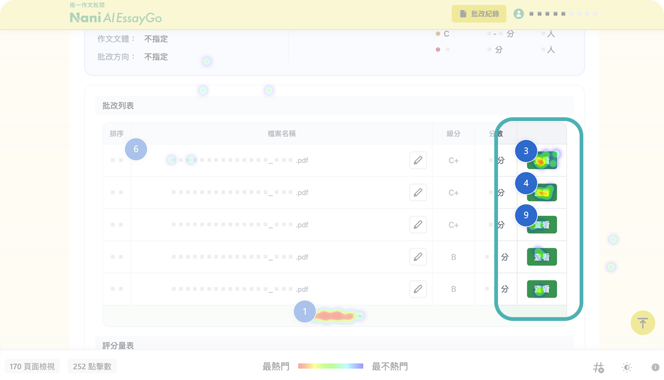The width and height of the screenshot is (664, 380).
Task: Click the 級分 column header
Action: tap(453, 134)
